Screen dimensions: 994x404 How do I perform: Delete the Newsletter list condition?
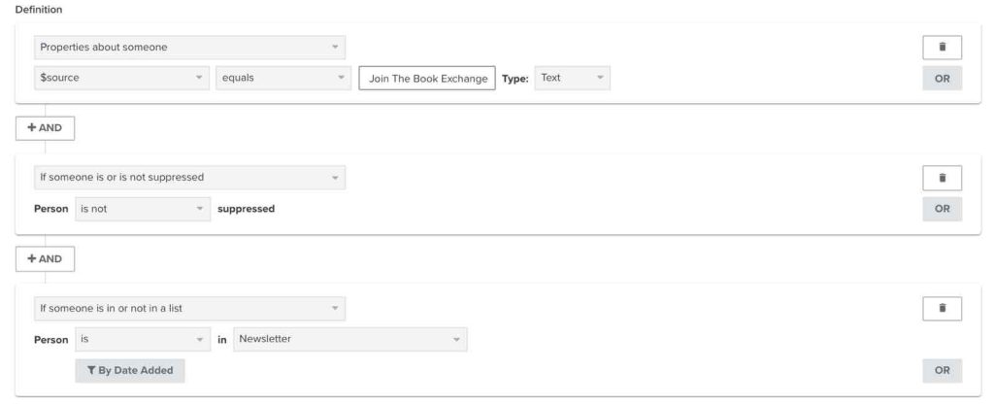point(942,308)
